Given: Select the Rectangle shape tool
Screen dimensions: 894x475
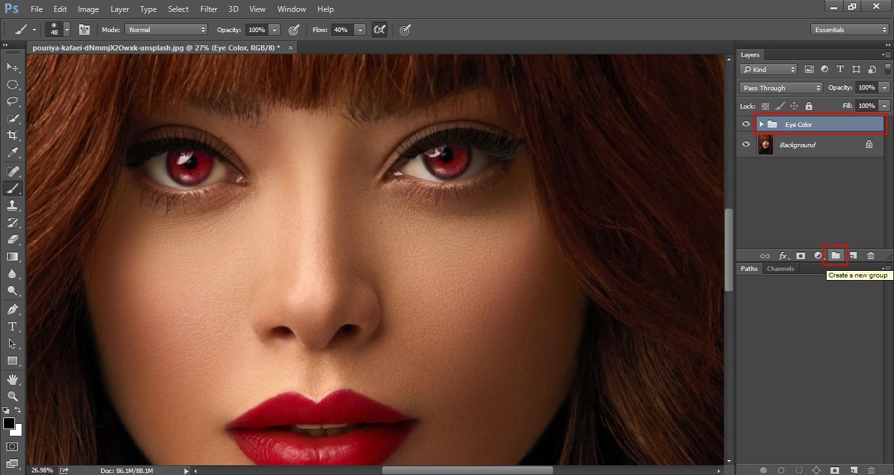Looking at the screenshot, I should coord(12,361).
